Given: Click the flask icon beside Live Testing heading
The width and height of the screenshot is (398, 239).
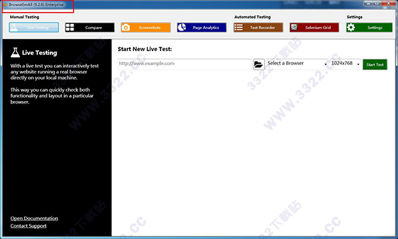Looking at the screenshot, I should click(x=15, y=52).
